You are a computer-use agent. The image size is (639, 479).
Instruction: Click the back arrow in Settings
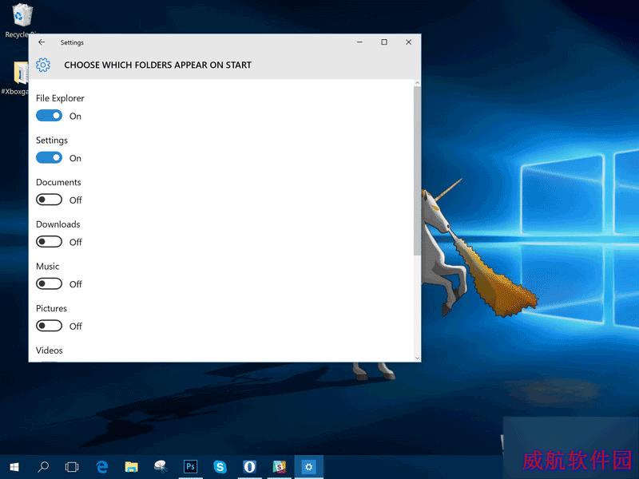coord(42,42)
